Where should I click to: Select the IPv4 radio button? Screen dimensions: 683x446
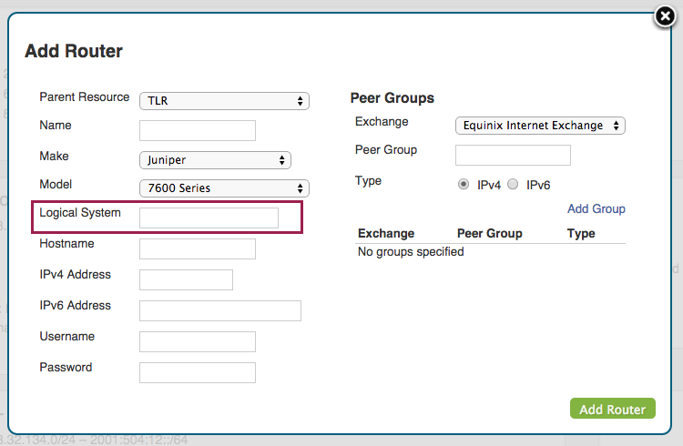(x=464, y=184)
